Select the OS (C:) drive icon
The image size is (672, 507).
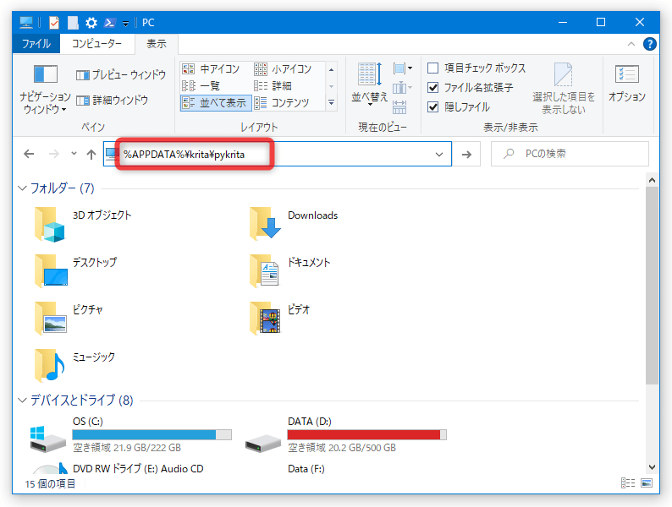click(x=47, y=439)
